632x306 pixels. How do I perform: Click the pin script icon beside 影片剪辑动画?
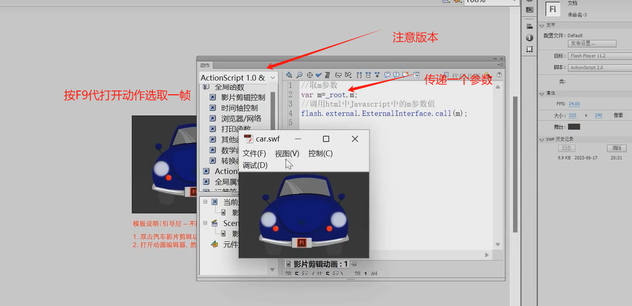(354, 264)
